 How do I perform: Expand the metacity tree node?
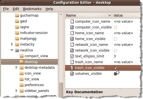12,44
